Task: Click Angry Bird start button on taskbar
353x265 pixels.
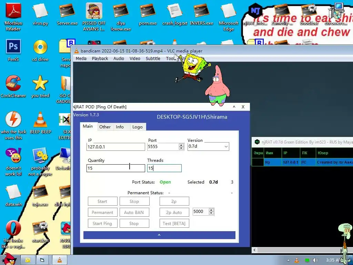Action: click(x=9, y=259)
